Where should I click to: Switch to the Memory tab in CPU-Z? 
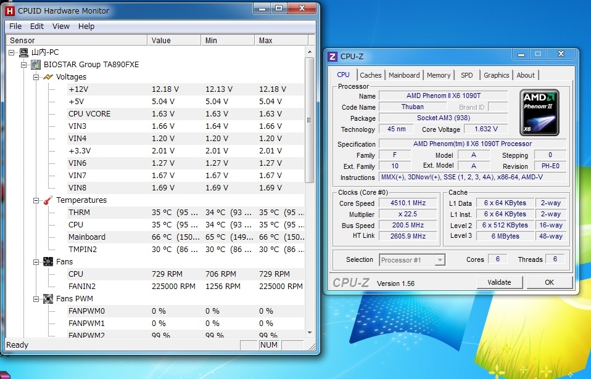tap(439, 75)
